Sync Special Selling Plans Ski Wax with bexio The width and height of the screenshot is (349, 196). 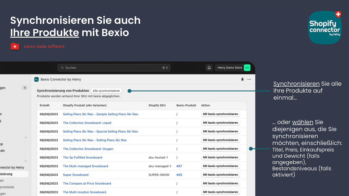[x=220, y=131]
